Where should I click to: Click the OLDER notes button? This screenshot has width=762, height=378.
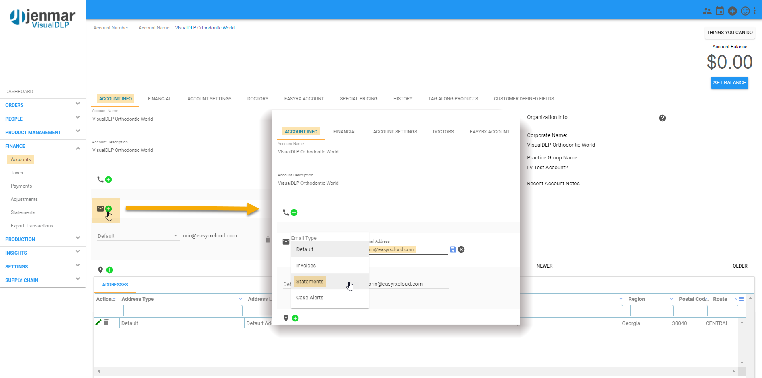click(x=740, y=266)
